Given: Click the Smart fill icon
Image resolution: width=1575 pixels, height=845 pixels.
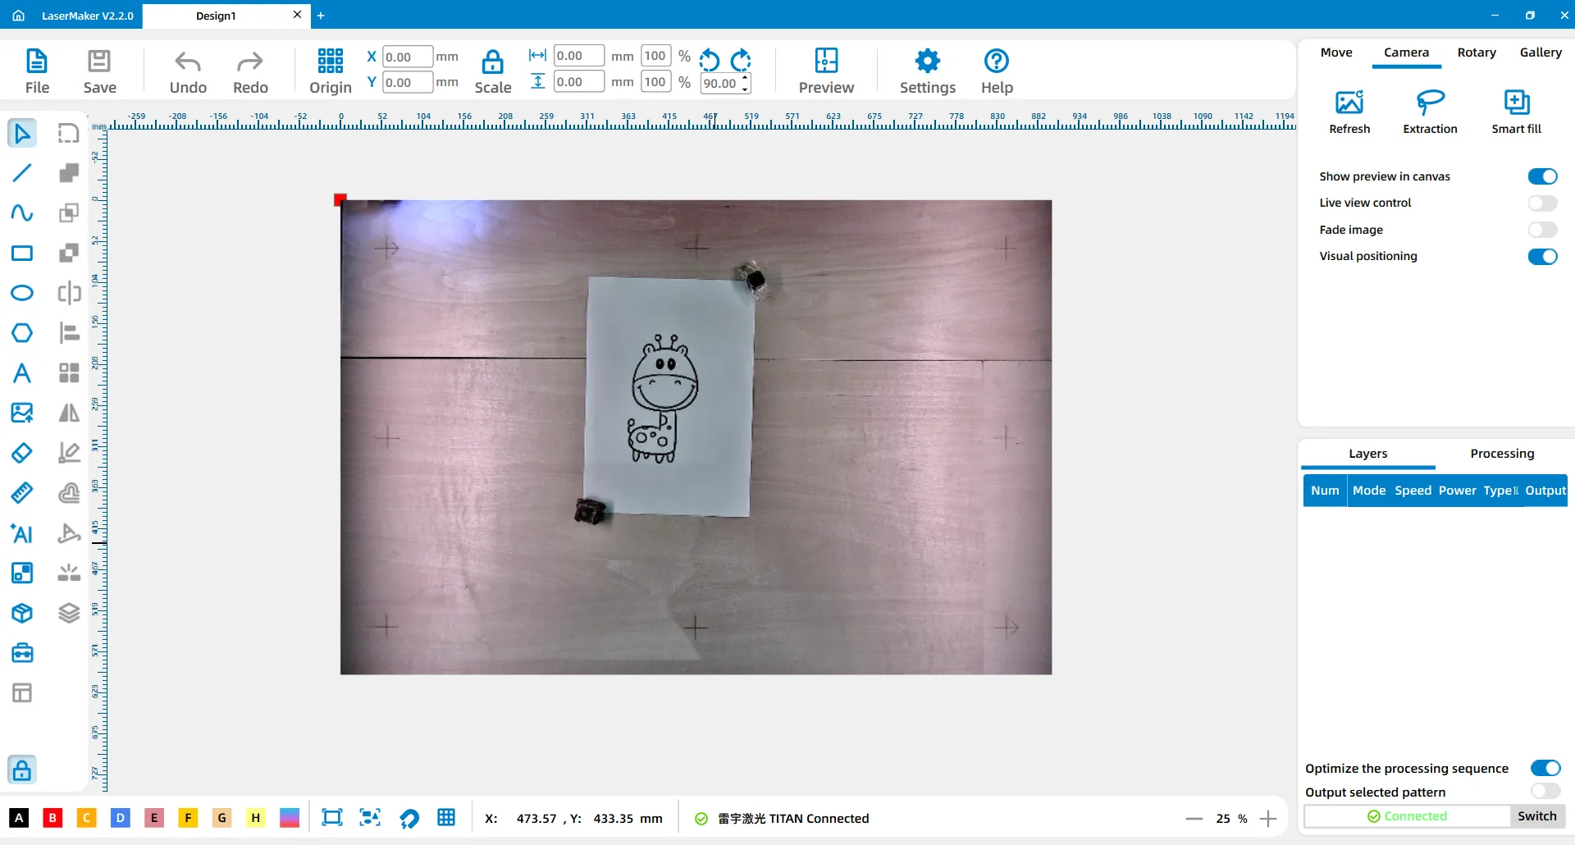Looking at the screenshot, I should point(1516,103).
